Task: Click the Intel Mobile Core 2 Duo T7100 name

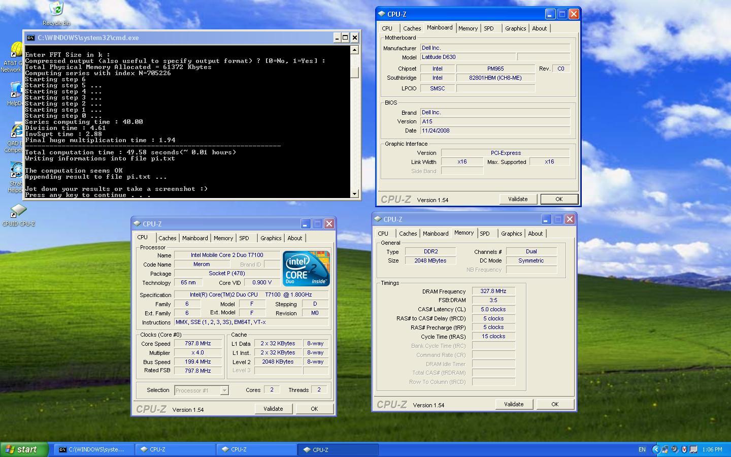Action: click(227, 255)
